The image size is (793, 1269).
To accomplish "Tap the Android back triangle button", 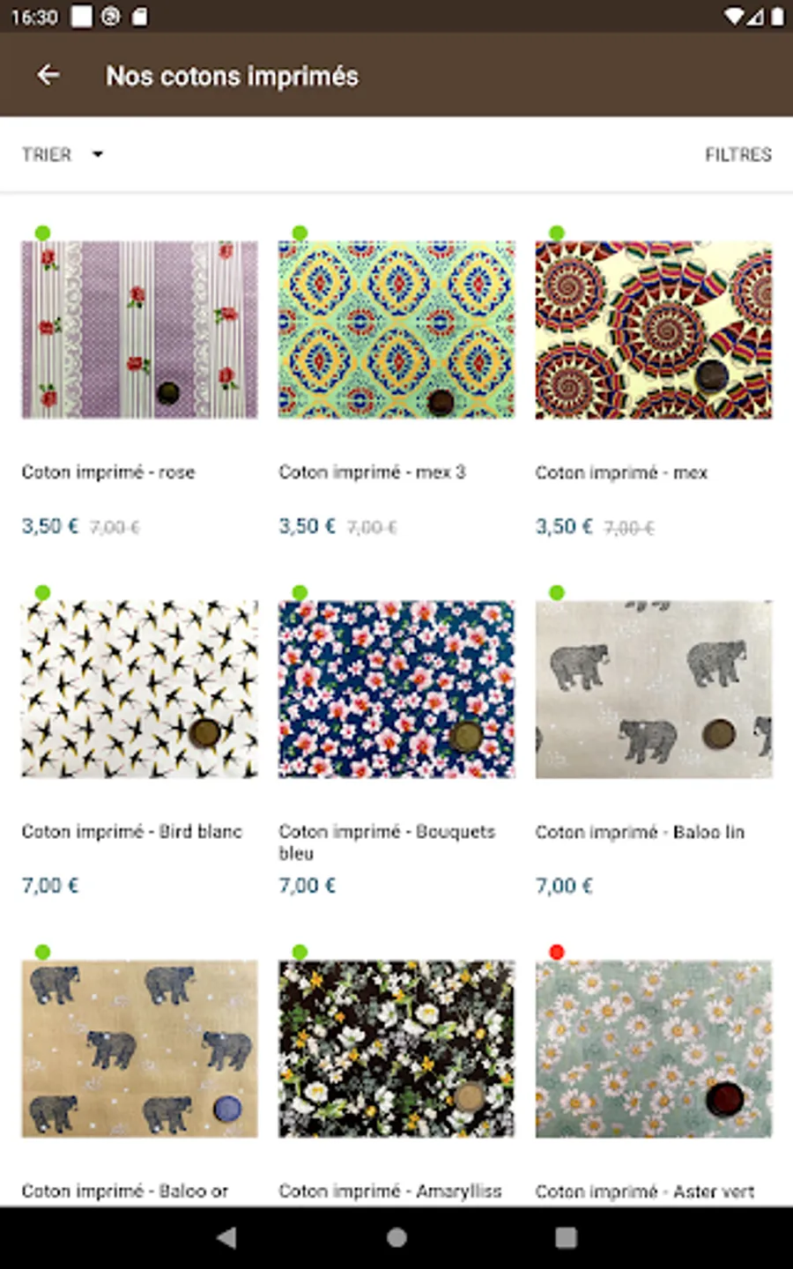I will point(226,1237).
